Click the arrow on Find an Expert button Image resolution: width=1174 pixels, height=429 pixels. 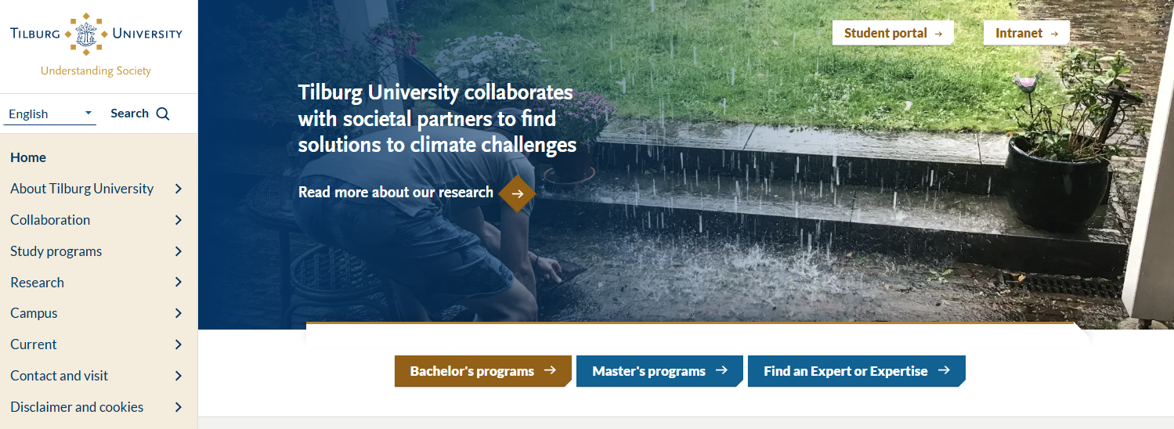click(944, 370)
